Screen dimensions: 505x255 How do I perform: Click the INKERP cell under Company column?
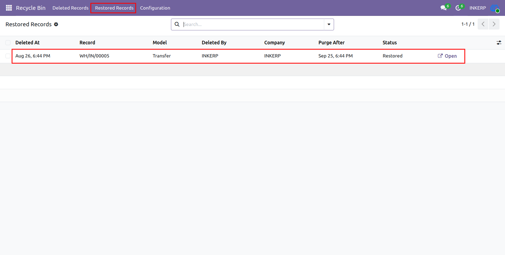272,56
